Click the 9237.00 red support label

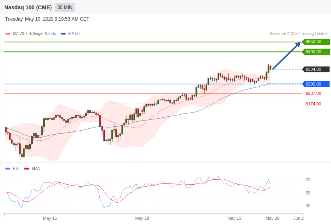click(x=313, y=93)
